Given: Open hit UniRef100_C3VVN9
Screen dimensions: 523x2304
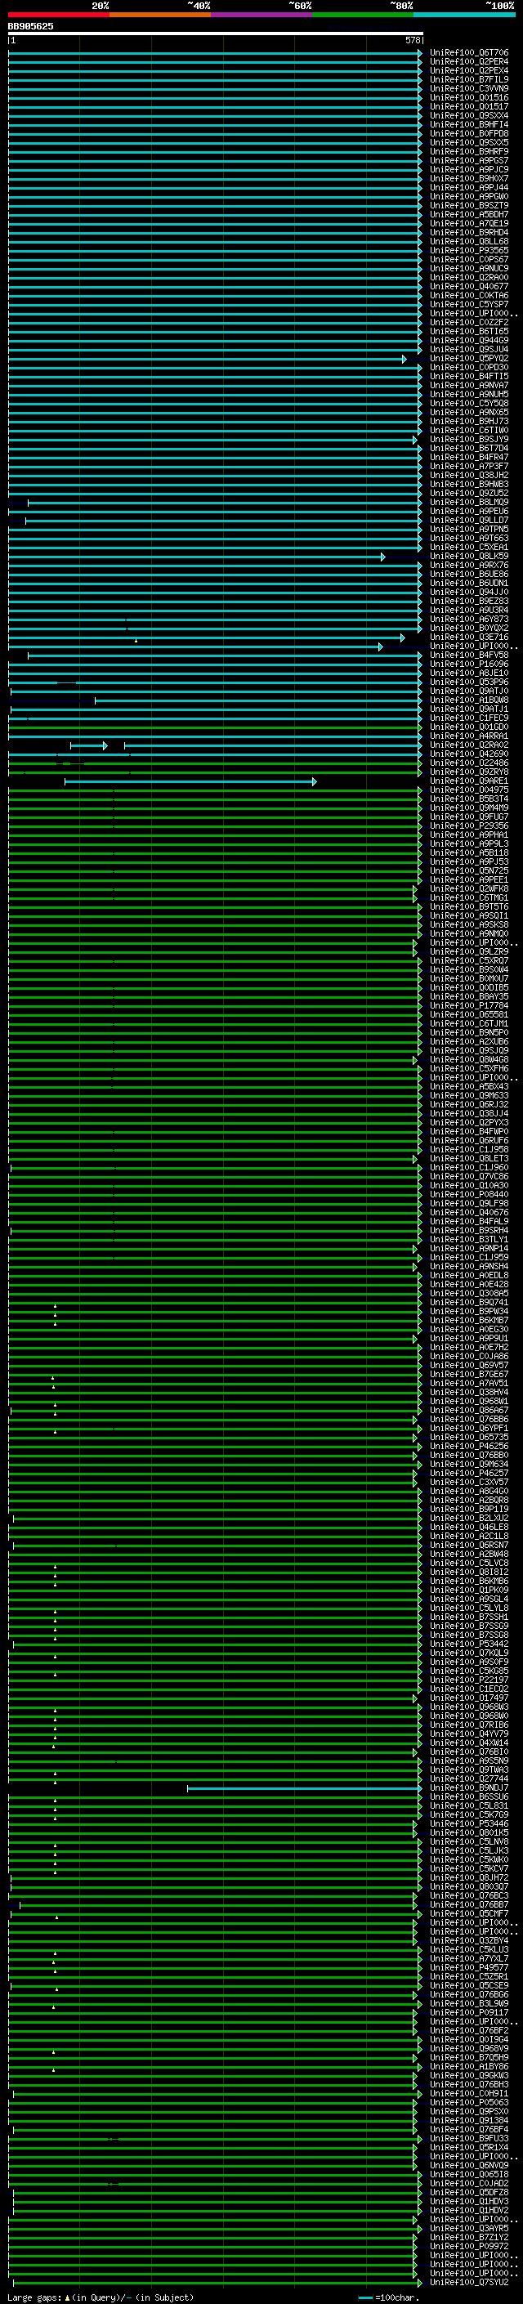Looking at the screenshot, I should (469, 88).
